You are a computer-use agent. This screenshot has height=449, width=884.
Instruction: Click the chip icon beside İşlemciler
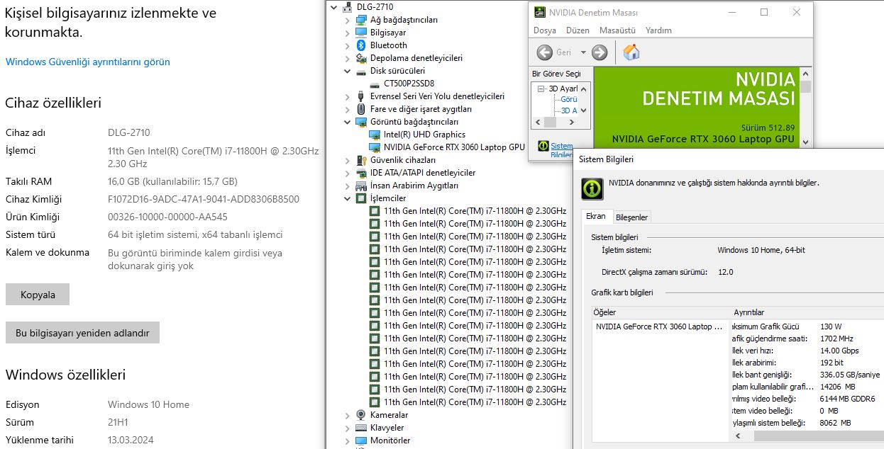coord(361,198)
